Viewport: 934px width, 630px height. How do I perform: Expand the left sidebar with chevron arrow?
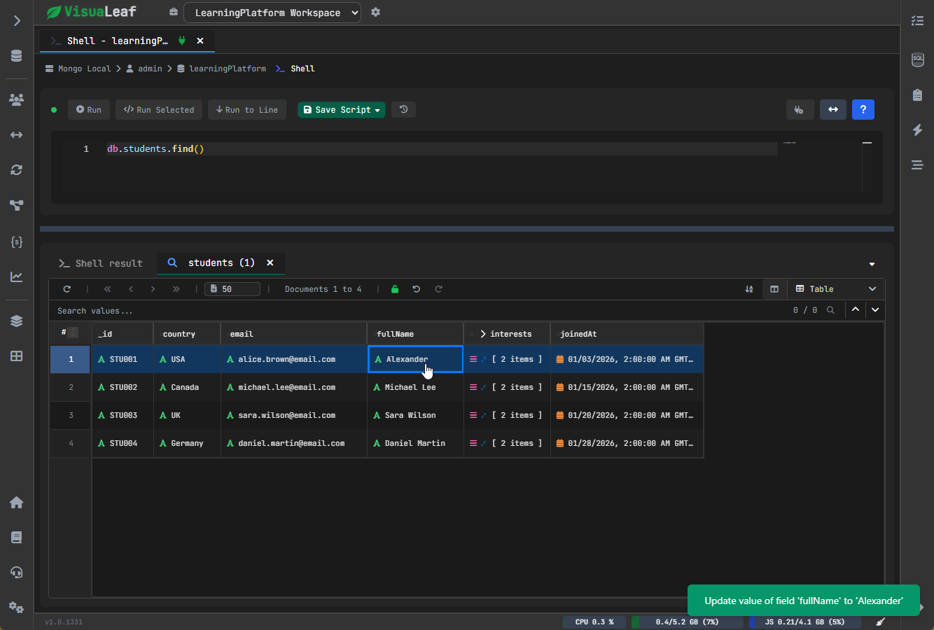coord(17,21)
